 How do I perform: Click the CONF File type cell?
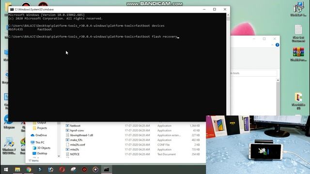coord(163,145)
